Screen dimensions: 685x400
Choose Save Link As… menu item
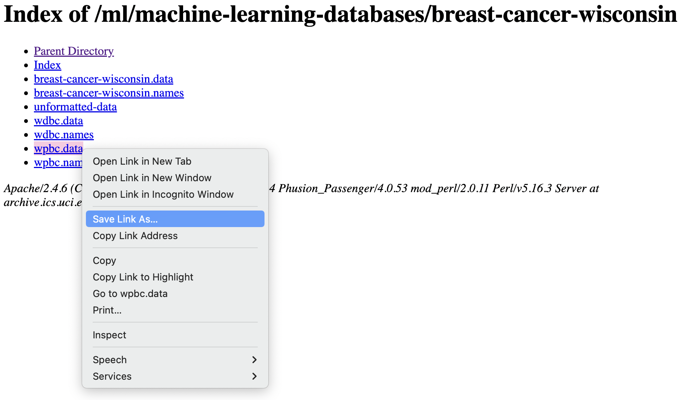point(175,219)
